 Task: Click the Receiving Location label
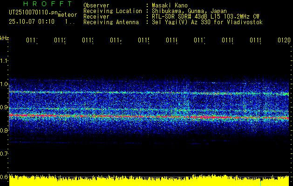(x=113, y=11)
